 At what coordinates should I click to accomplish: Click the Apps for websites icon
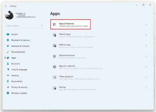point(54,67)
